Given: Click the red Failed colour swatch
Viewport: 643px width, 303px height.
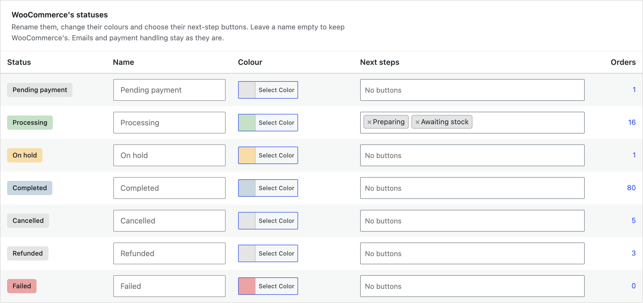Looking at the screenshot, I should (x=247, y=286).
